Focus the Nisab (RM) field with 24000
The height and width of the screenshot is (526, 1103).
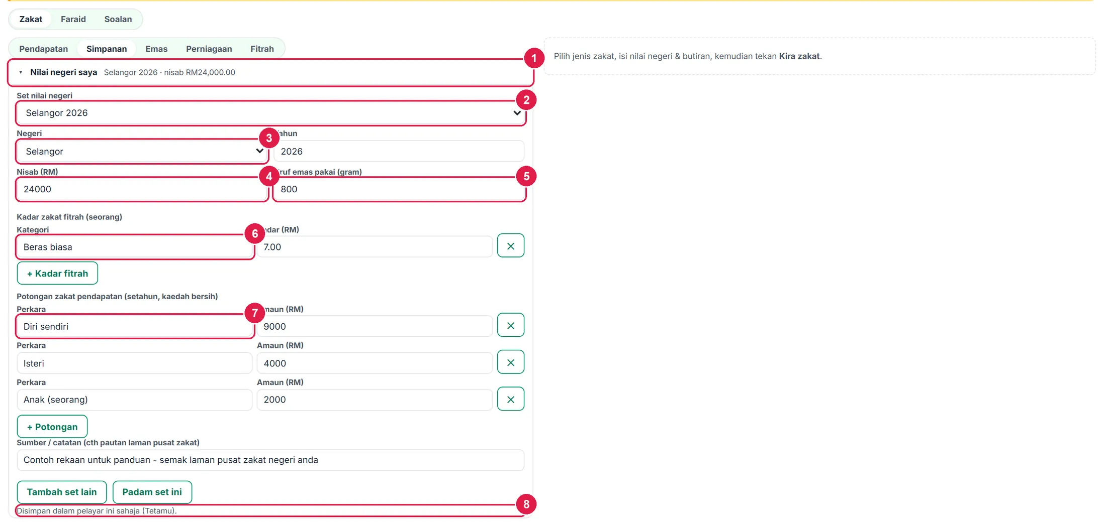pyautogui.click(x=142, y=189)
